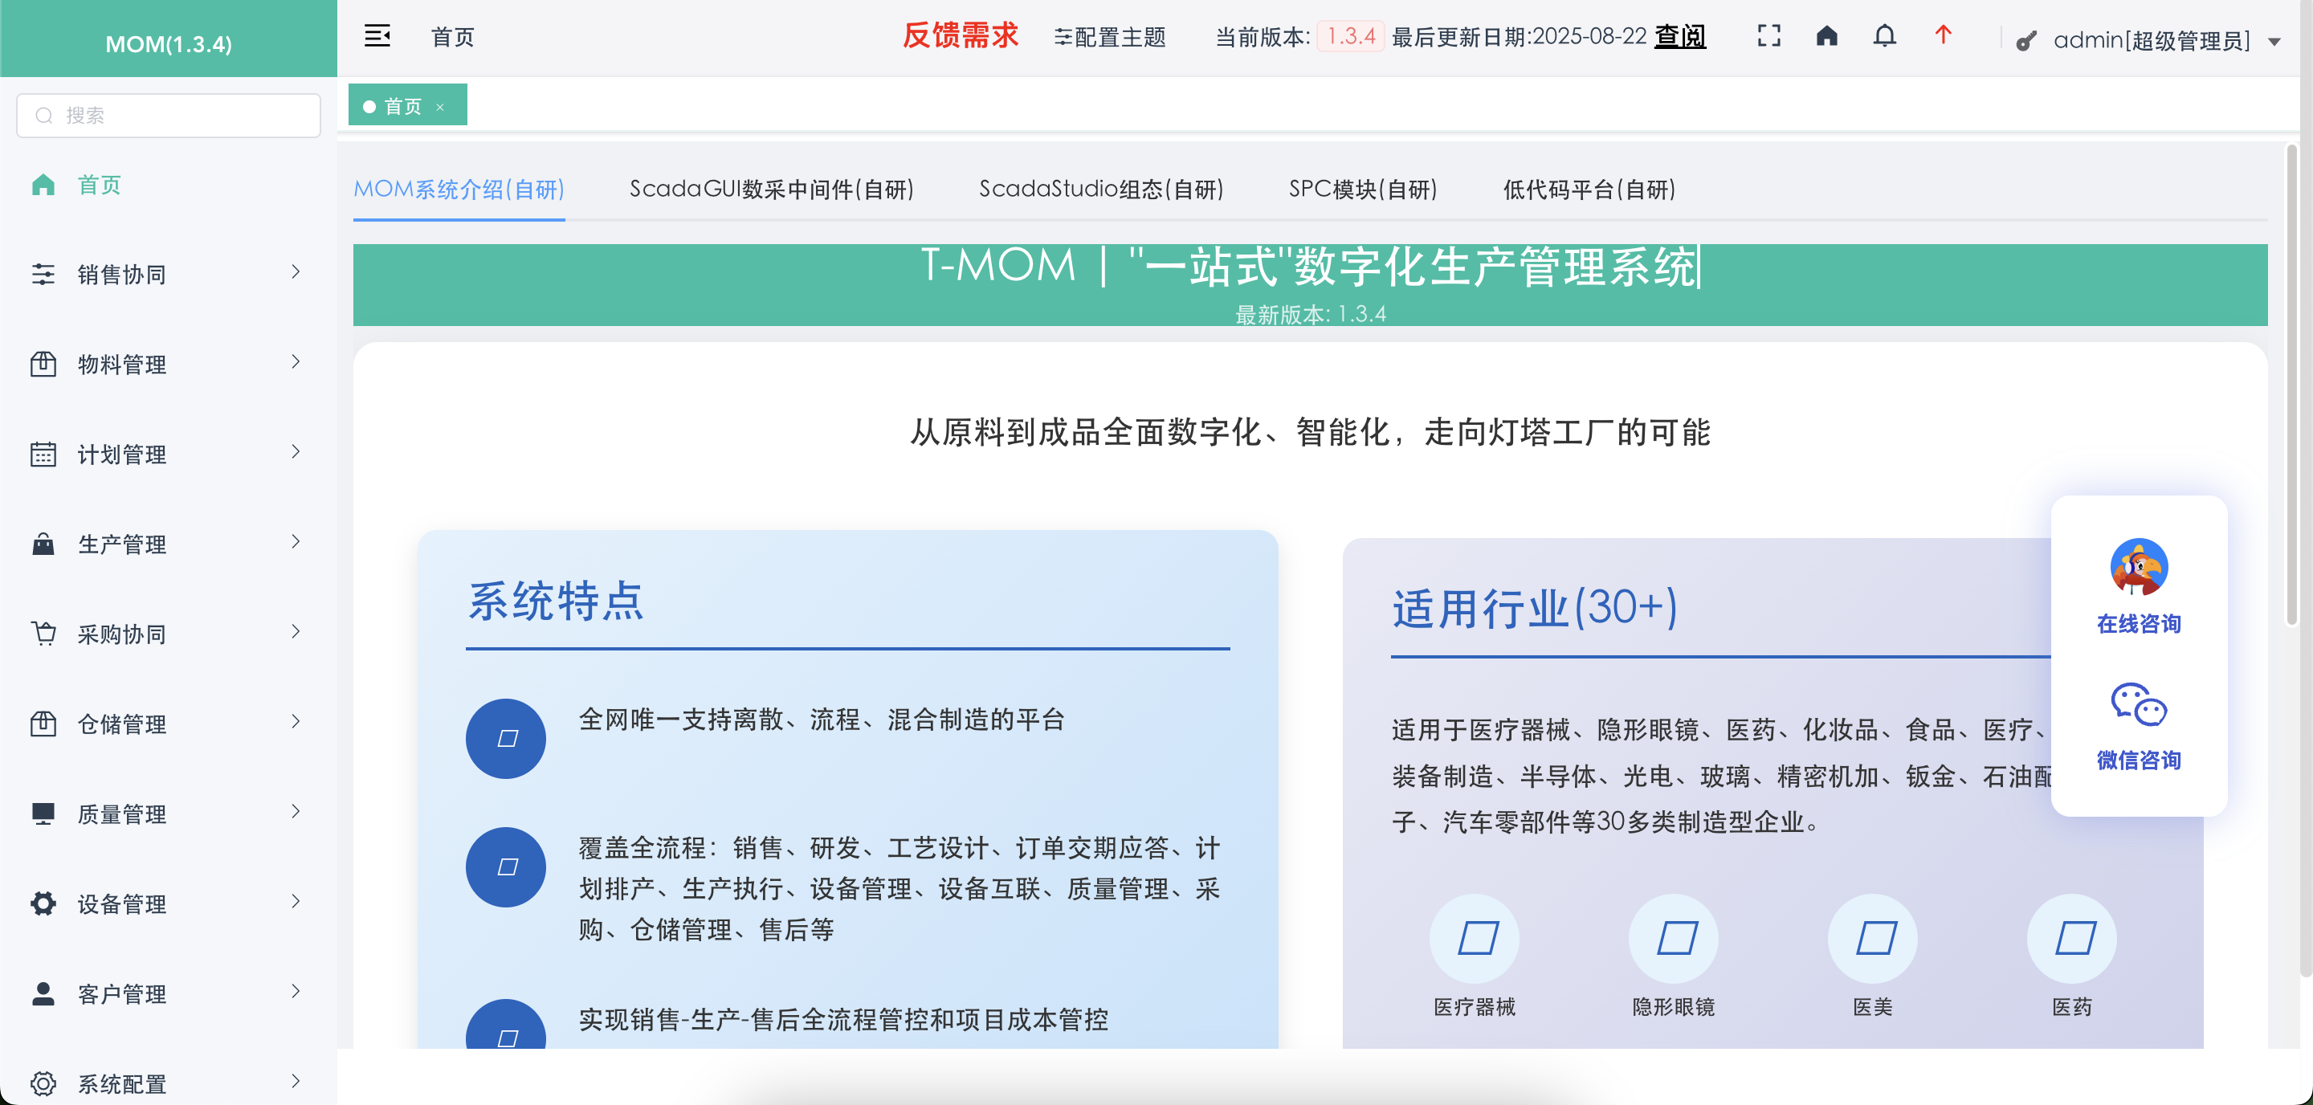Switch to MOM系统介绍(自研) tab
The image size is (2313, 1105).
(459, 190)
